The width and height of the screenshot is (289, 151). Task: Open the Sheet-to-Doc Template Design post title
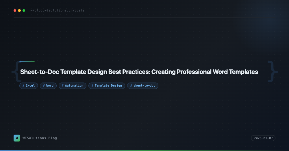[139, 72]
